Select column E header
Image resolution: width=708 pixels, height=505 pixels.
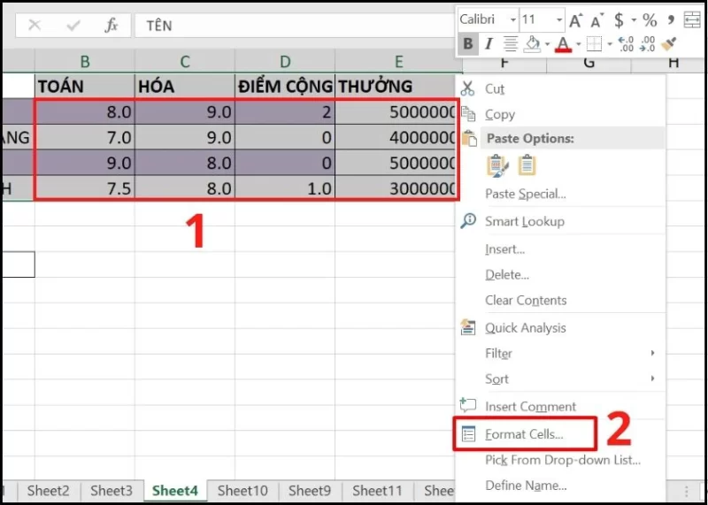399,61
